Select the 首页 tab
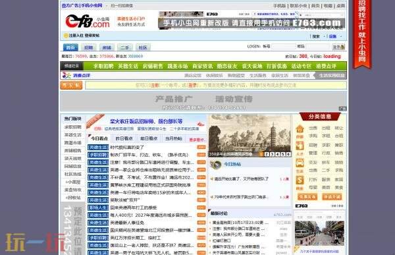395x255 pixels. [x=70, y=47]
